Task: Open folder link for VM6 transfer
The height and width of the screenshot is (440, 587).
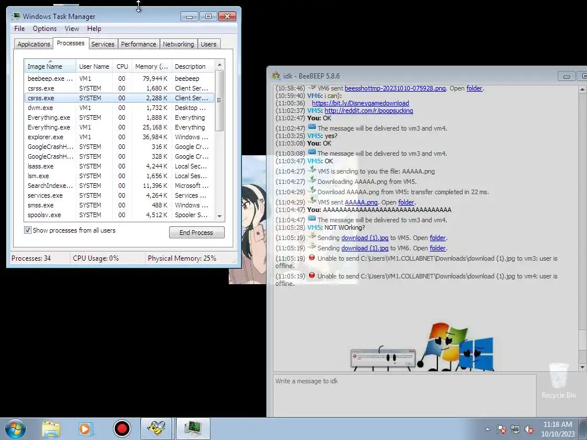Action: pos(437,248)
